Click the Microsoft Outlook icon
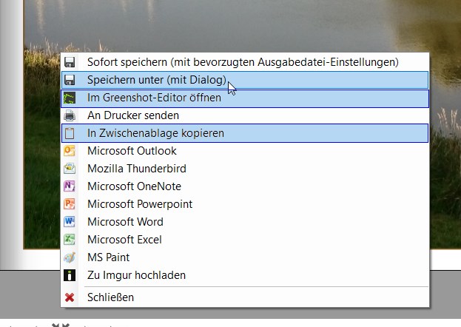461x327 pixels. pyautogui.click(x=70, y=151)
